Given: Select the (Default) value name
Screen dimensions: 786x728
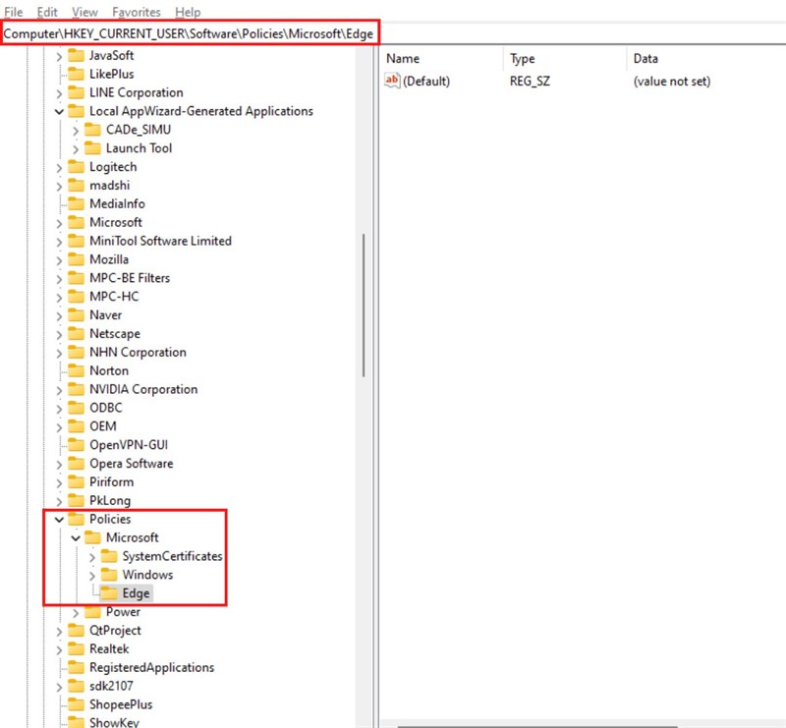Looking at the screenshot, I should [426, 82].
